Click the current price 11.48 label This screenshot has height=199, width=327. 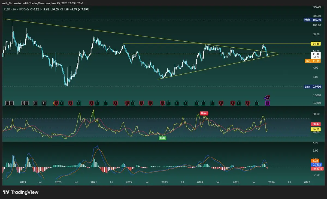pyautogui.click(x=316, y=54)
